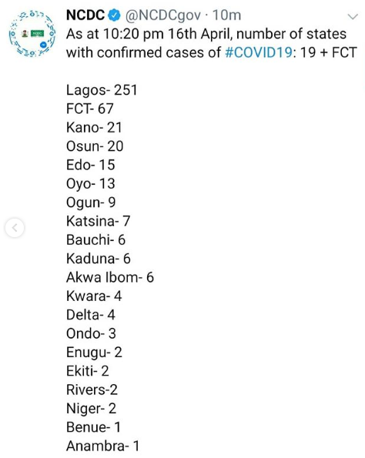Select the Enugu- 2 line
Screen dimensions: 365x458
pyautogui.click(x=94, y=353)
